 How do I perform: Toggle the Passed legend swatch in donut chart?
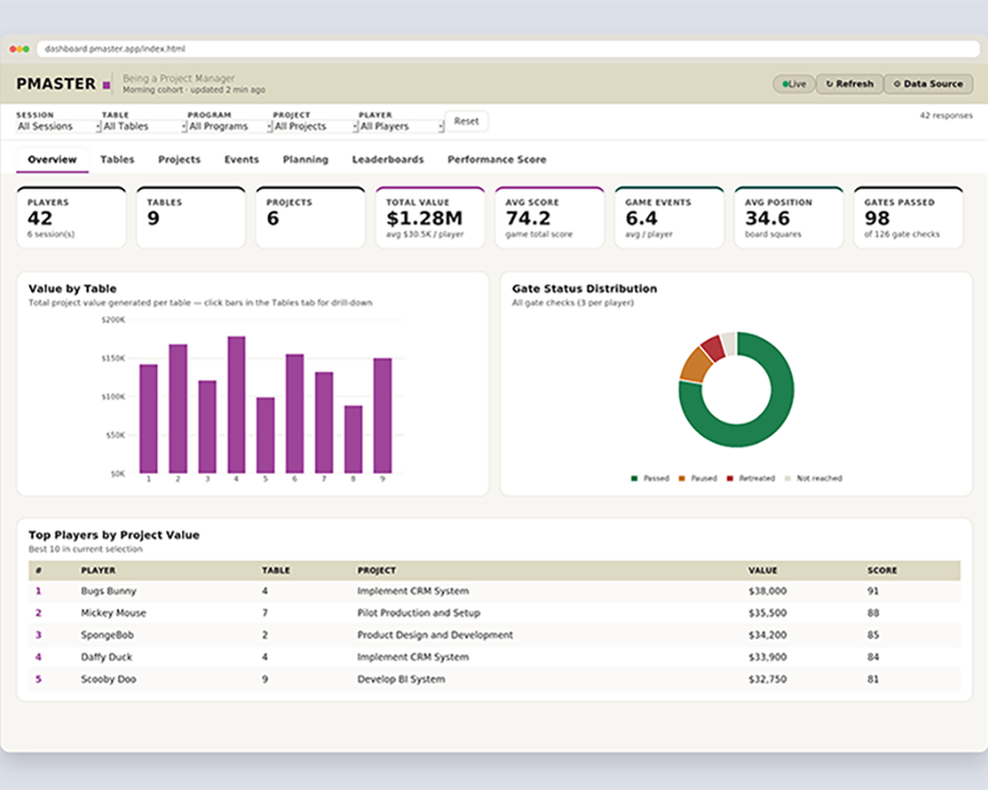click(x=634, y=478)
